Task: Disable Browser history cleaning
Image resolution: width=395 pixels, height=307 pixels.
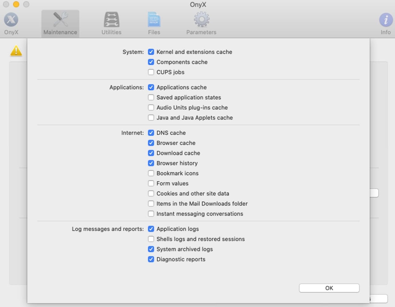Action: click(x=151, y=163)
